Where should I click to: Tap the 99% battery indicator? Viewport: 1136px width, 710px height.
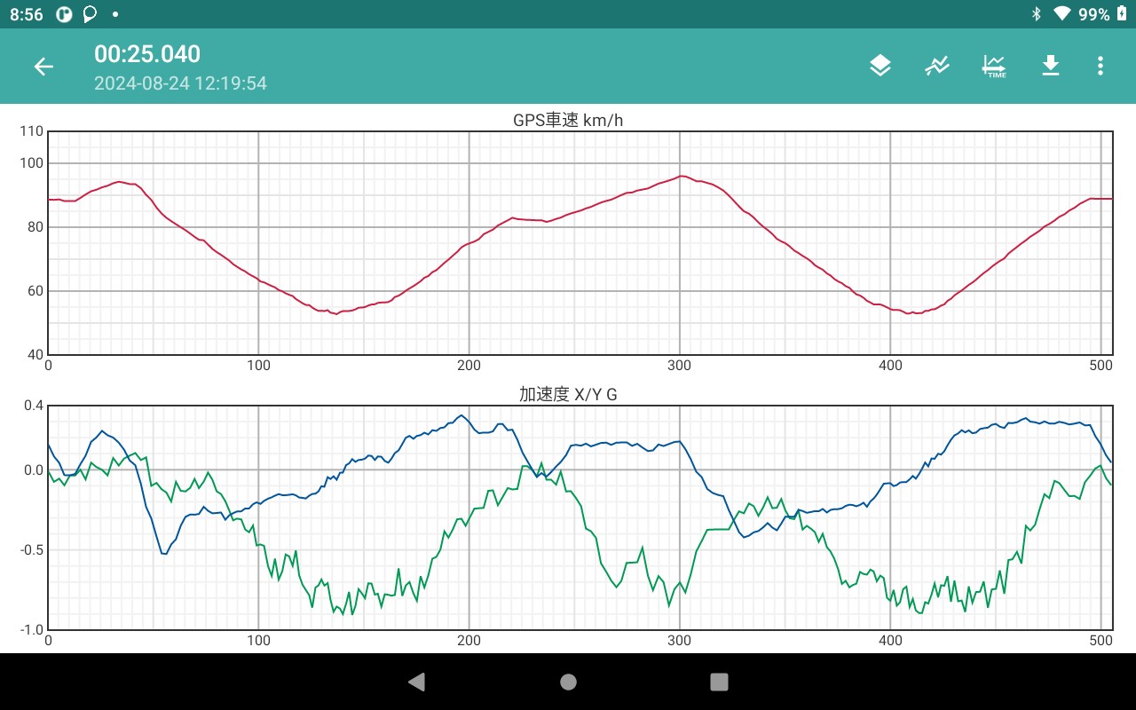[x=1101, y=14]
